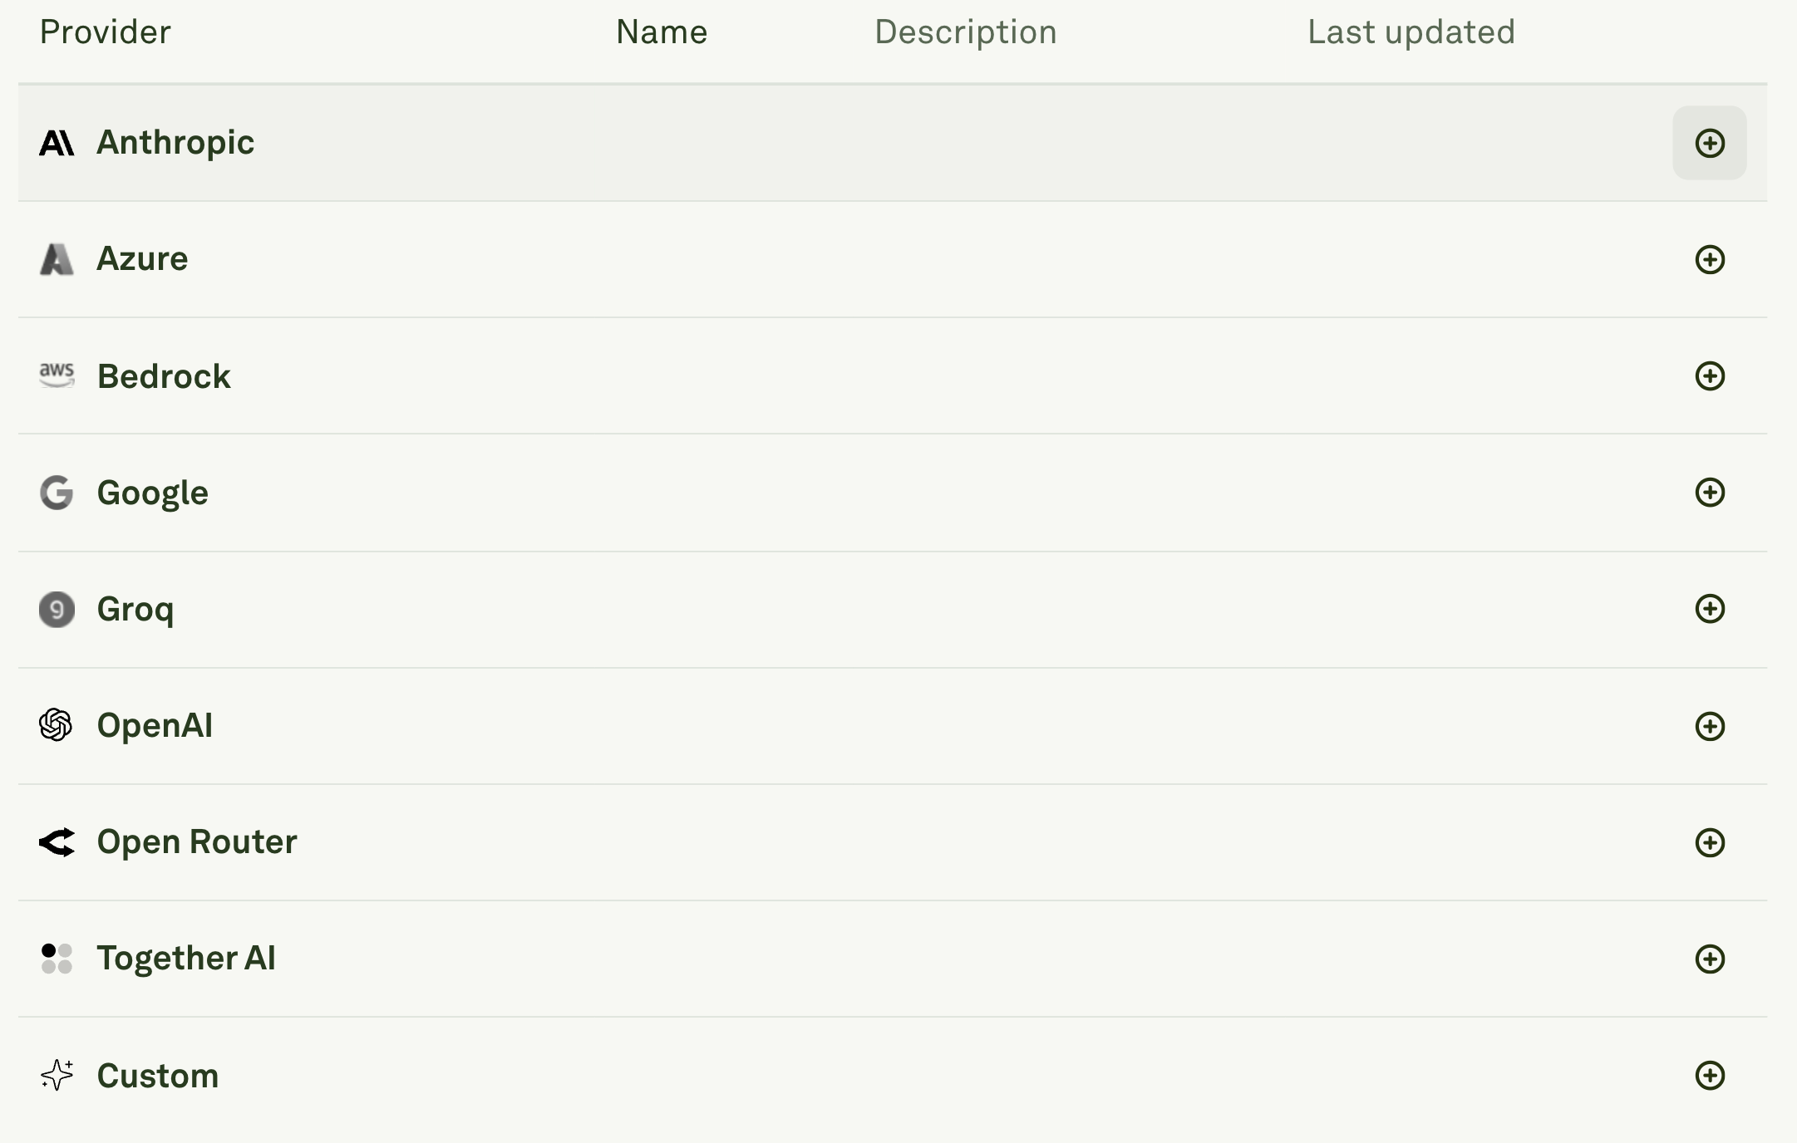Add a new Bedrock provider
The width and height of the screenshot is (1797, 1143).
1710,375
